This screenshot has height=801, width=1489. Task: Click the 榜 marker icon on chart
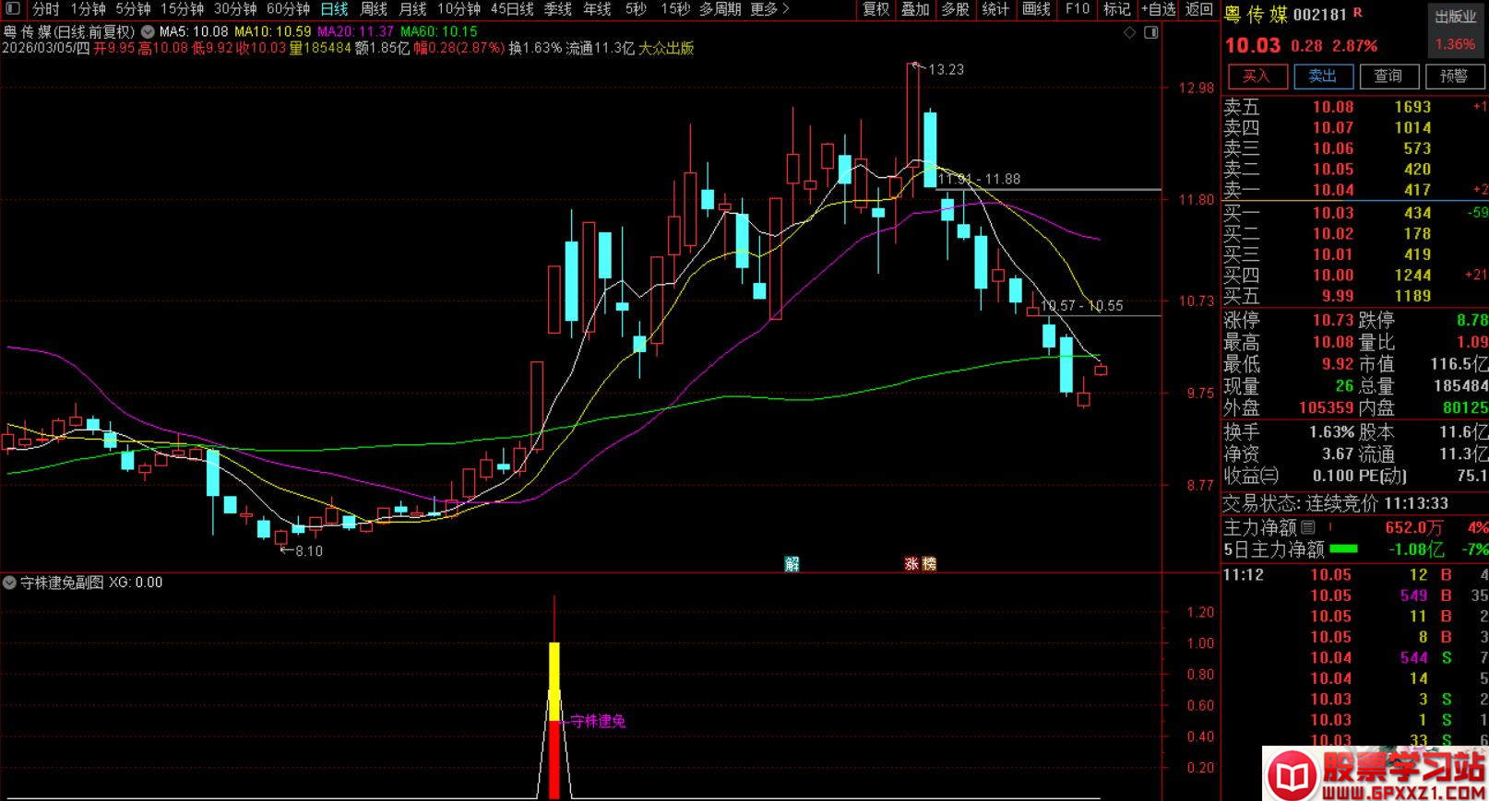tap(928, 564)
